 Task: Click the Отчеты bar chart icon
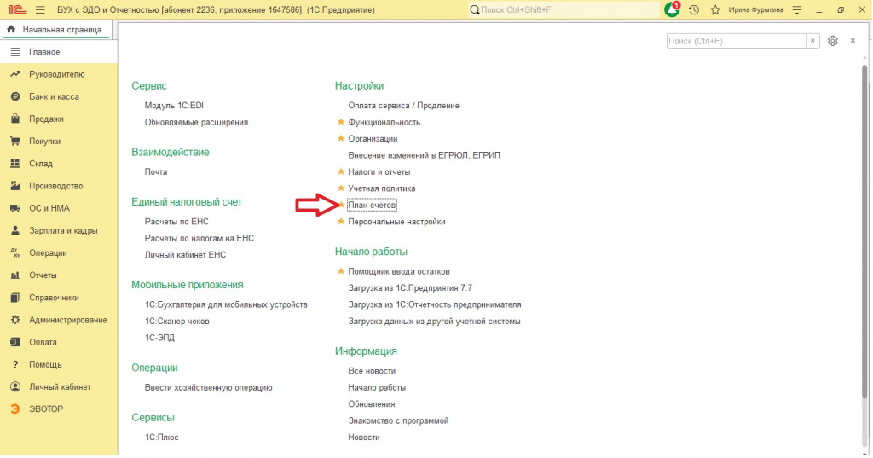point(15,275)
